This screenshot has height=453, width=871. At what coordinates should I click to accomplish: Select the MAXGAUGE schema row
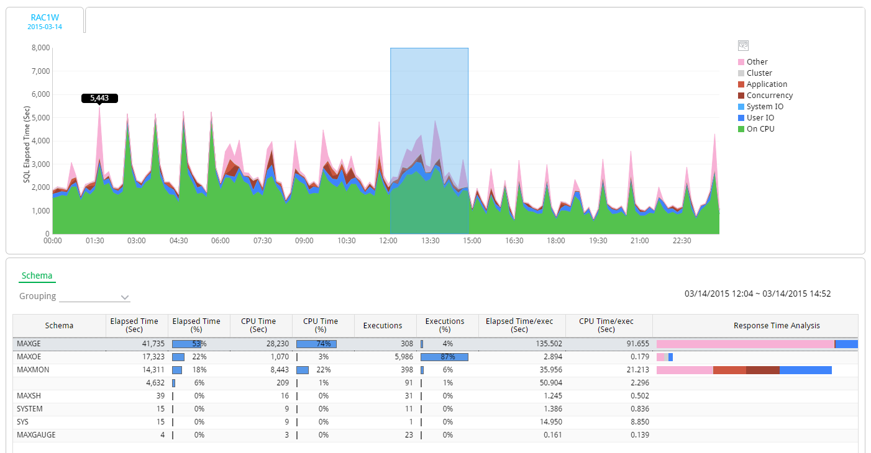tap(435, 435)
